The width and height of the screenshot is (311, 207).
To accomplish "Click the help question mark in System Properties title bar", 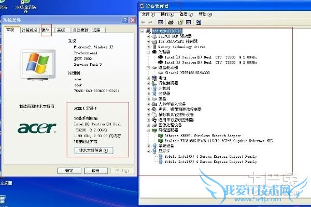I will (125, 20).
